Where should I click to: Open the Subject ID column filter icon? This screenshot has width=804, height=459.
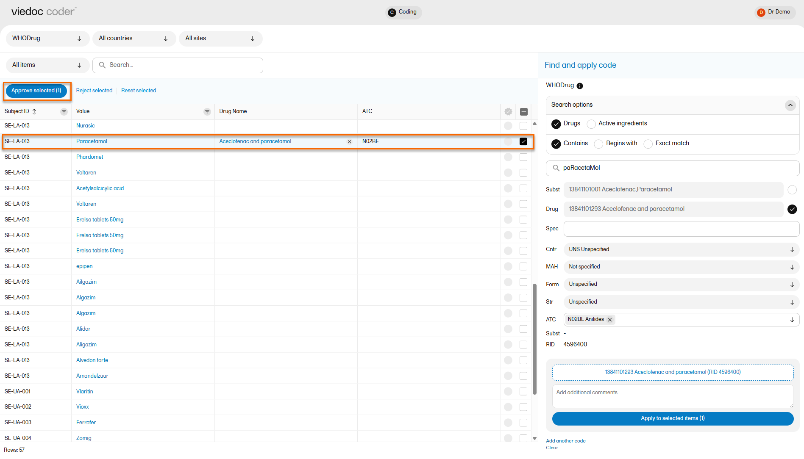click(x=64, y=112)
